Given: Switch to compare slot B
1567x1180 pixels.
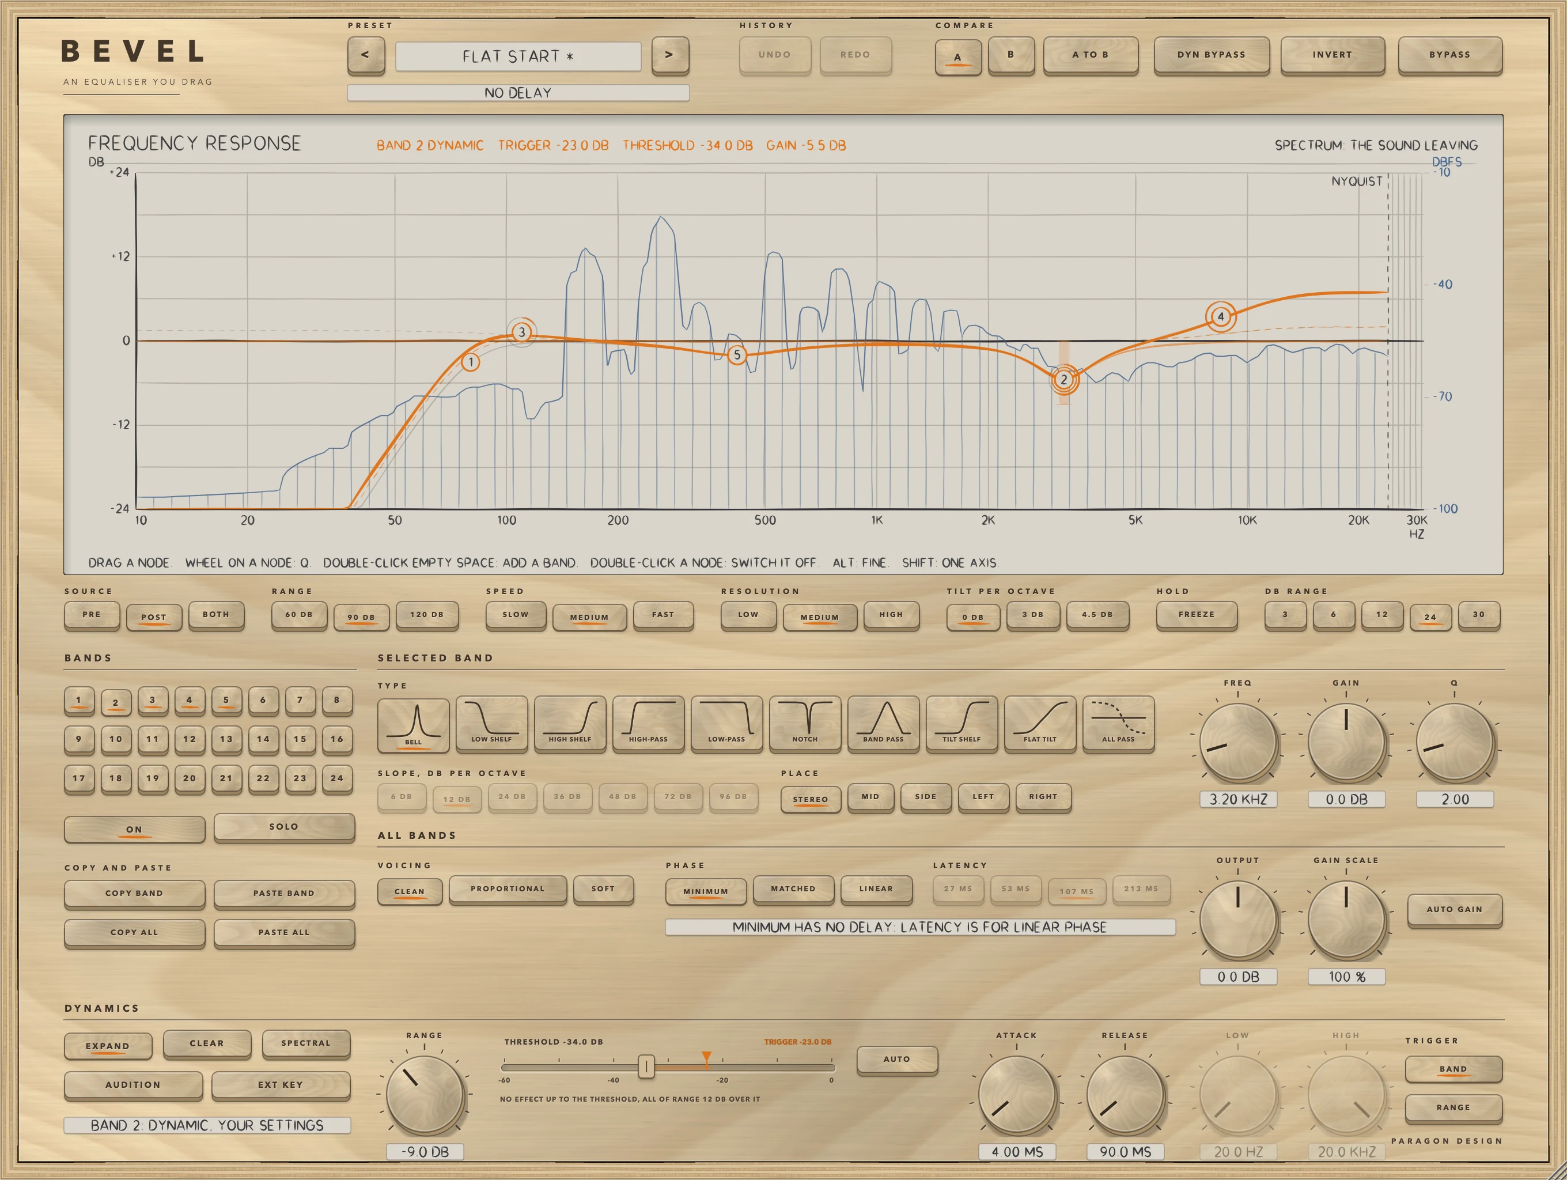Looking at the screenshot, I should point(1011,55).
